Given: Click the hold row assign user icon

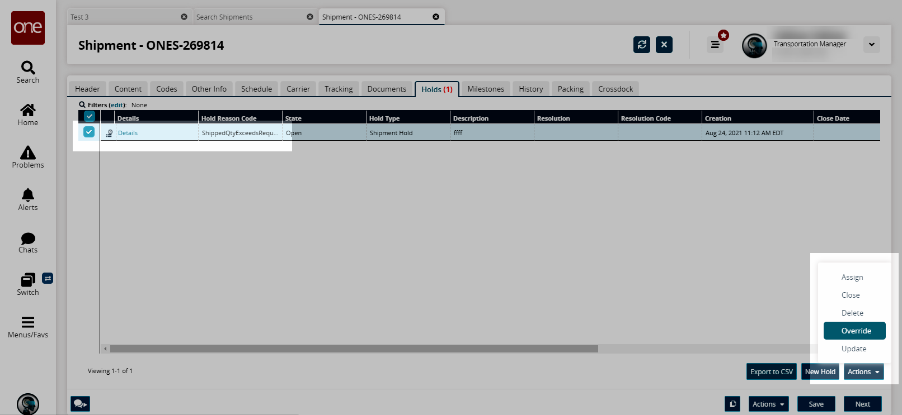Looking at the screenshot, I should click(x=109, y=133).
